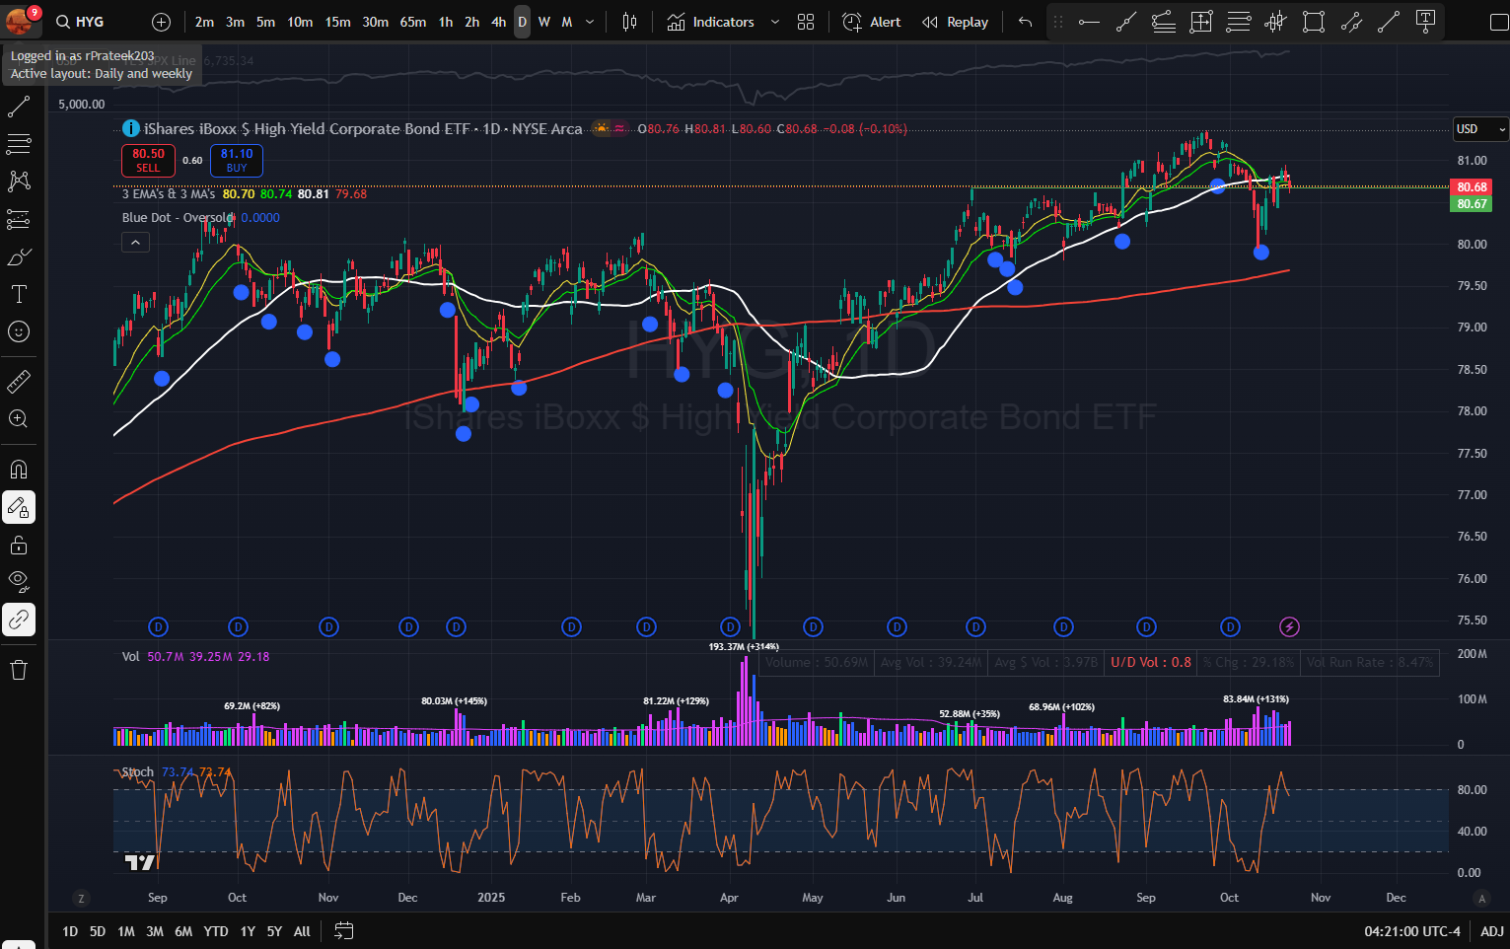
Task: Open the patterns drawing tools group
Action: point(19,182)
